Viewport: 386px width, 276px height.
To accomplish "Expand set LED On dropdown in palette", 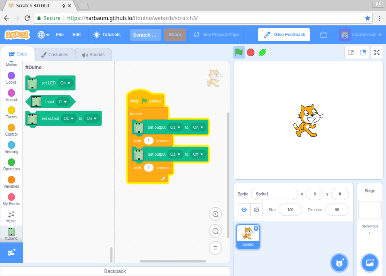I will click(x=65, y=83).
